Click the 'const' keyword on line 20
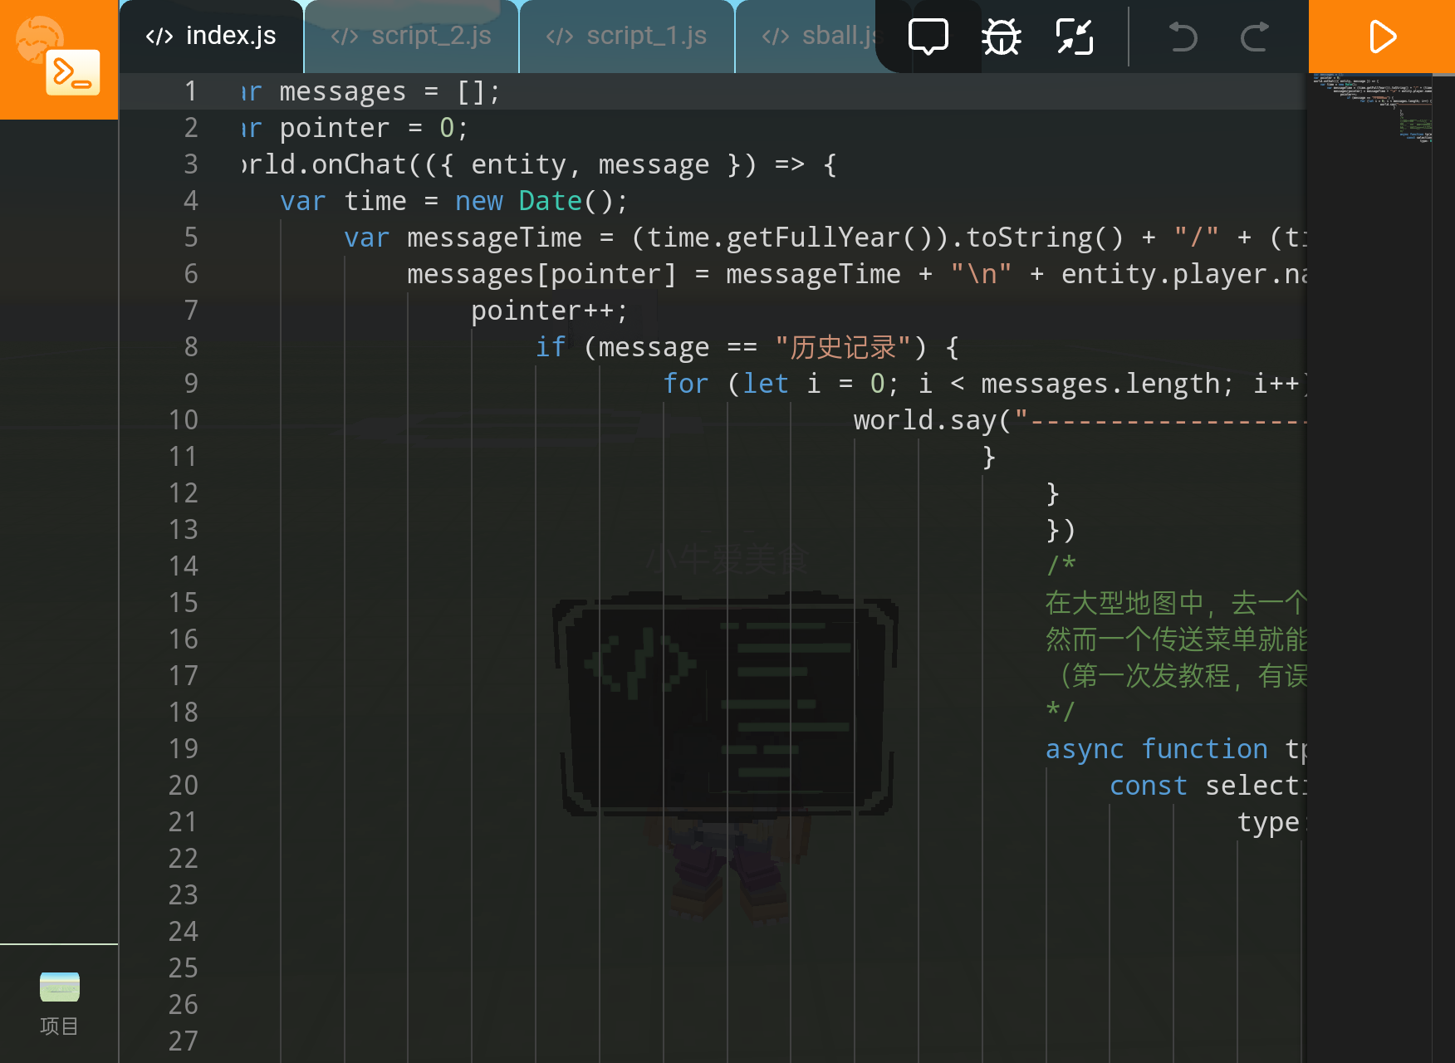Screen dimensions: 1455x1063 tap(1149, 786)
